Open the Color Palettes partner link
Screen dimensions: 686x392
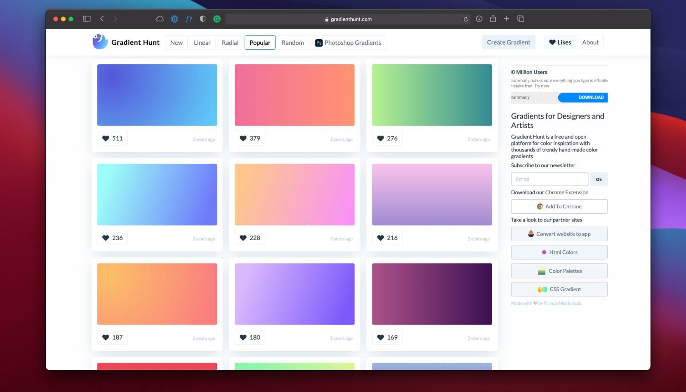click(x=559, y=271)
